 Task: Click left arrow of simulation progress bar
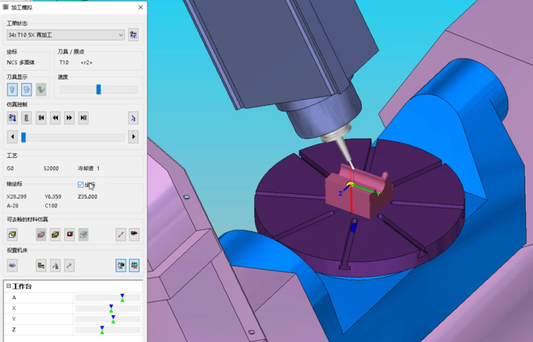pyautogui.click(x=11, y=137)
